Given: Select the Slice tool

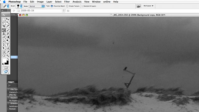Looking at the screenshot, I should 8,26.
